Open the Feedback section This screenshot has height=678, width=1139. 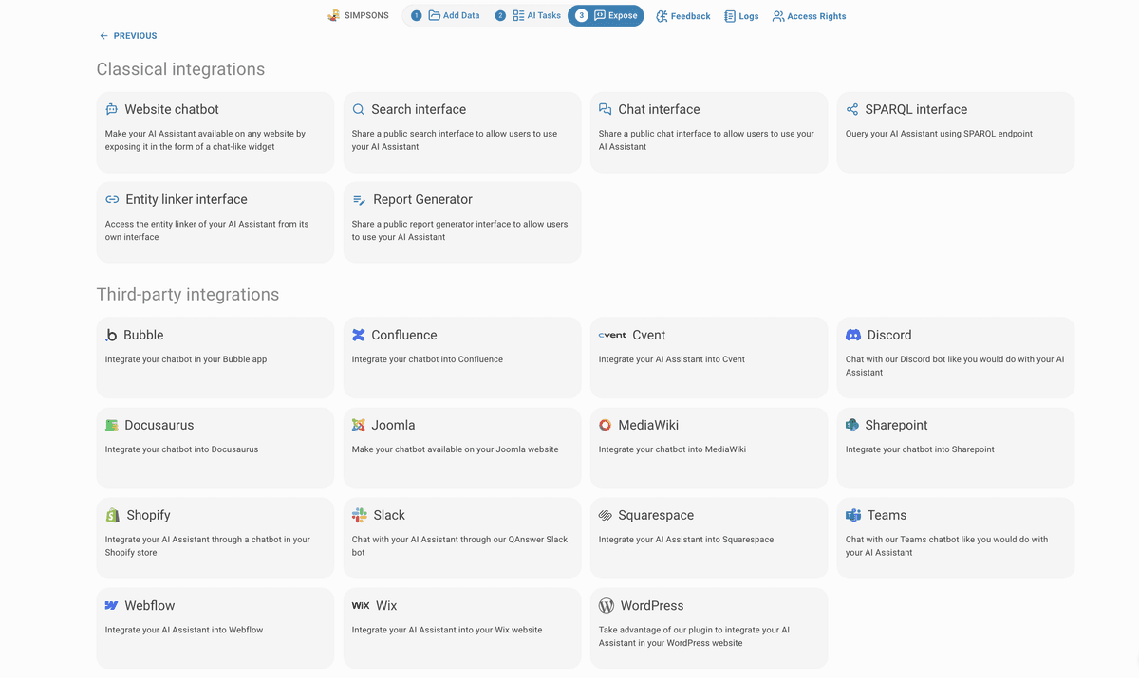click(682, 16)
